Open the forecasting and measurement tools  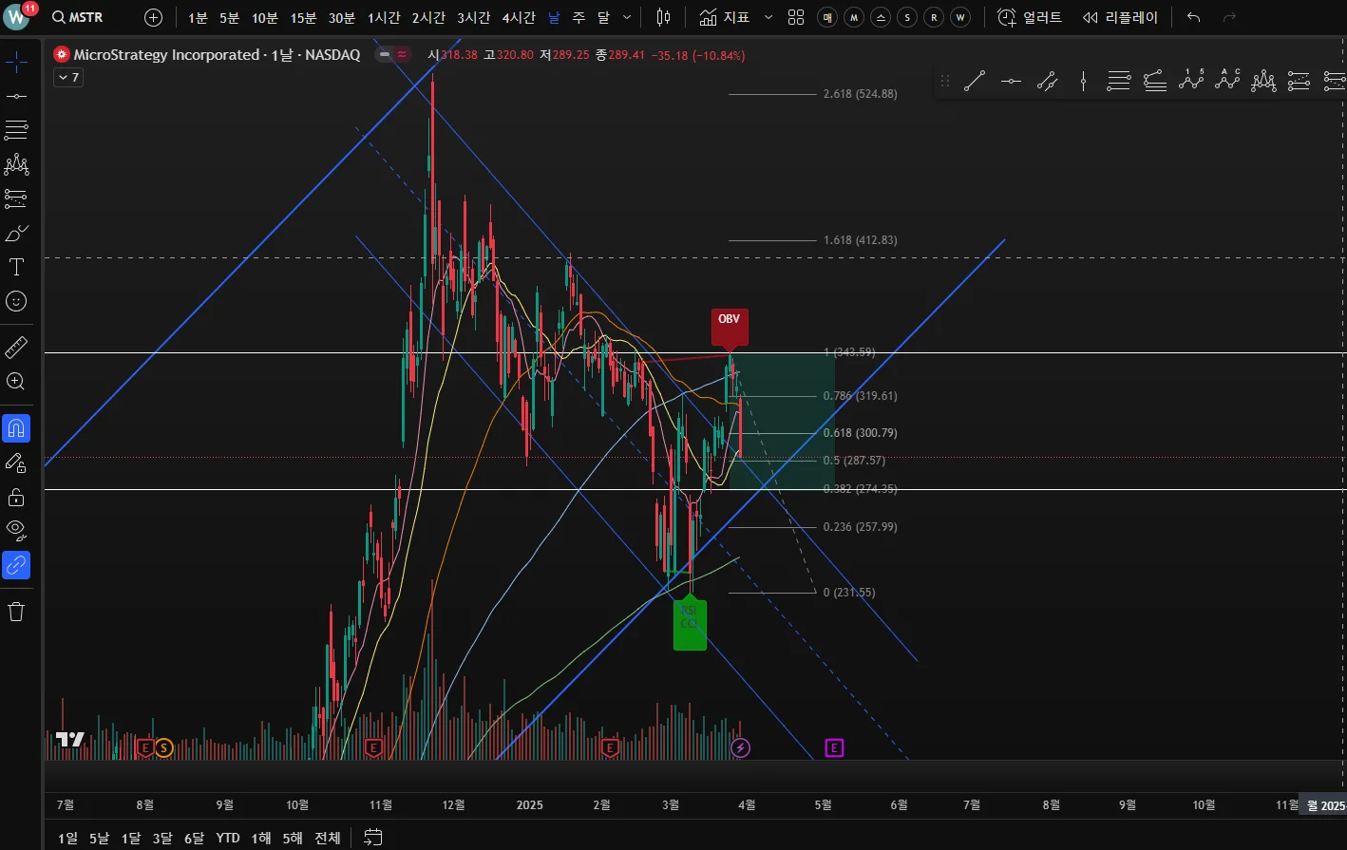click(x=16, y=198)
